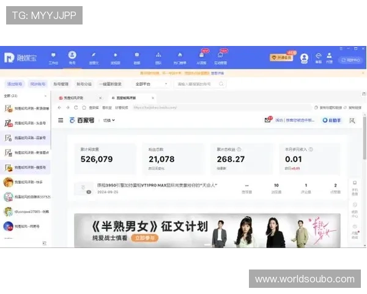Click the collapse sidebar icon at bottom
The image size is (367, 294).
pyautogui.click(x=45, y=243)
